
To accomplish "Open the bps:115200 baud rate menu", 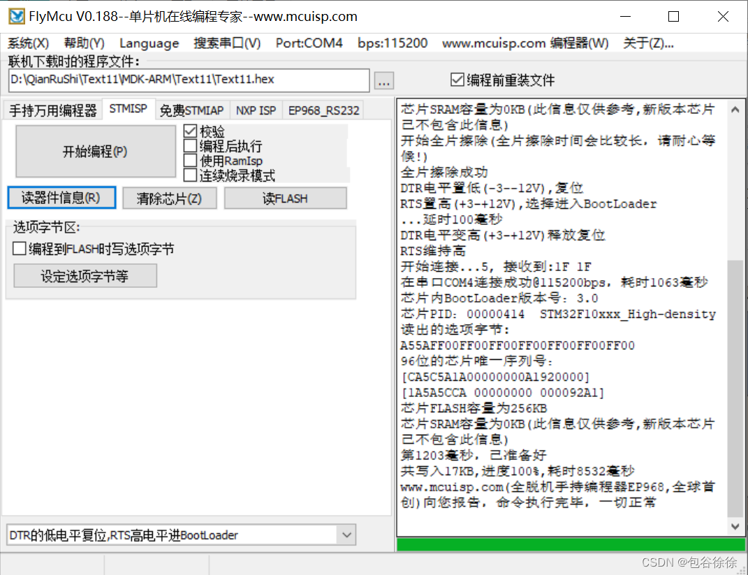I will point(393,43).
